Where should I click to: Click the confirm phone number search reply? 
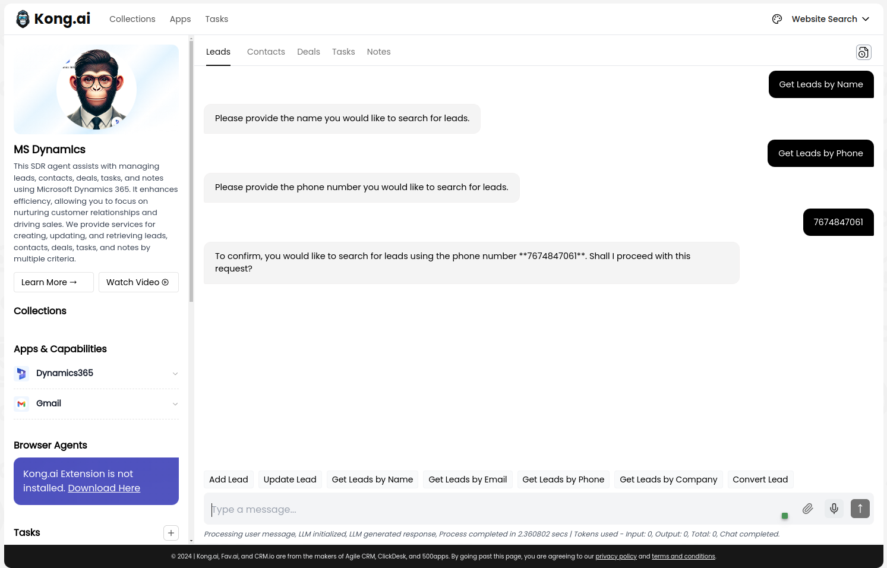[x=472, y=263]
